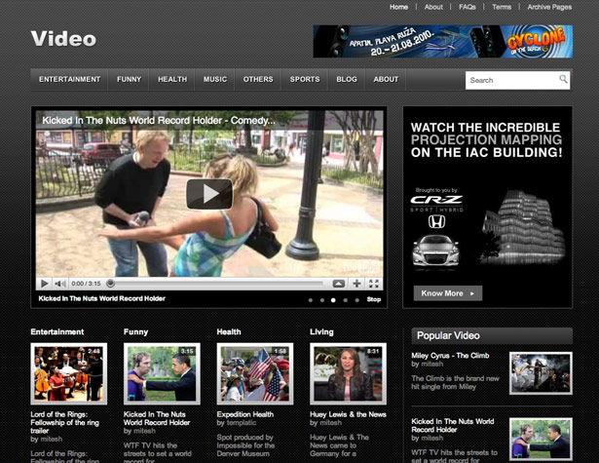599x463 pixels.
Task: Click the search magnifier icon
Action: point(563,79)
